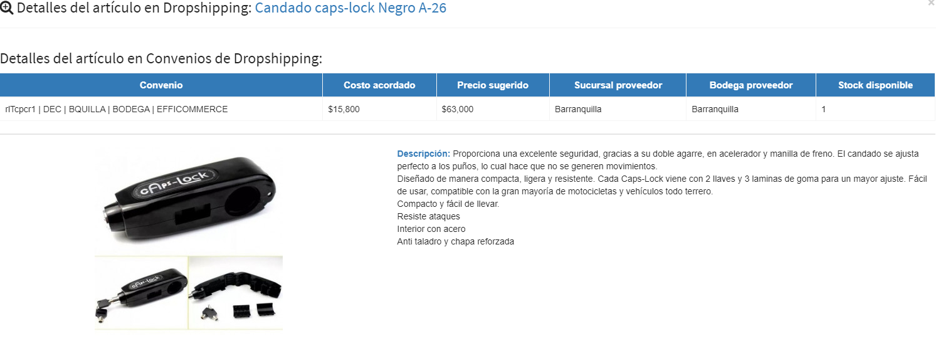Click the Bodega proveedor column header
Screen dimensions: 936x341
click(750, 85)
